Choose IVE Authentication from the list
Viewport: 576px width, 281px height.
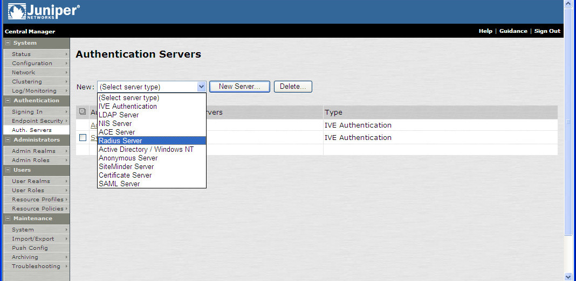[x=152, y=107]
